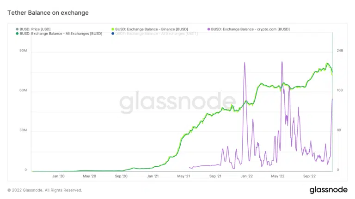Enable the faded USDT All Exchanges series

[156, 34]
